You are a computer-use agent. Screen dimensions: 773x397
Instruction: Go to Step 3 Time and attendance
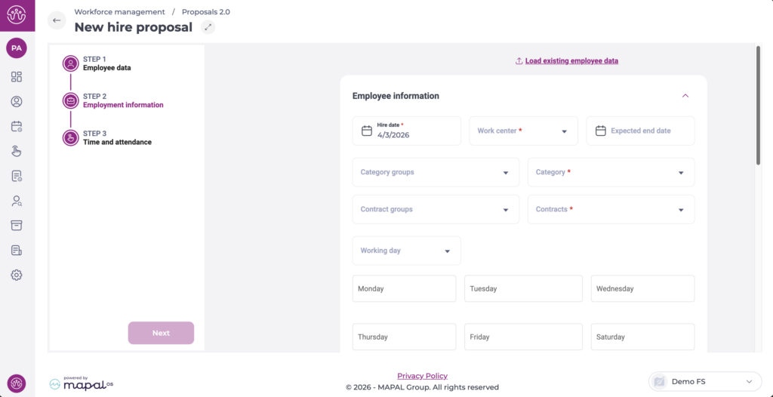click(x=116, y=138)
